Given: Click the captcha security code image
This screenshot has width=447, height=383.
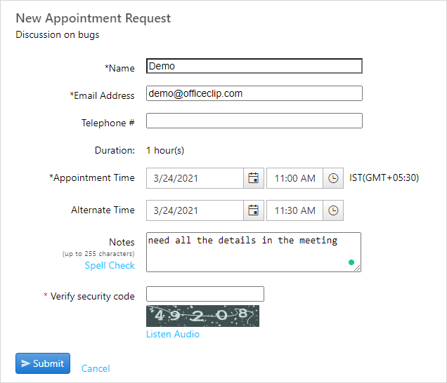Looking at the screenshot, I should click(202, 316).
